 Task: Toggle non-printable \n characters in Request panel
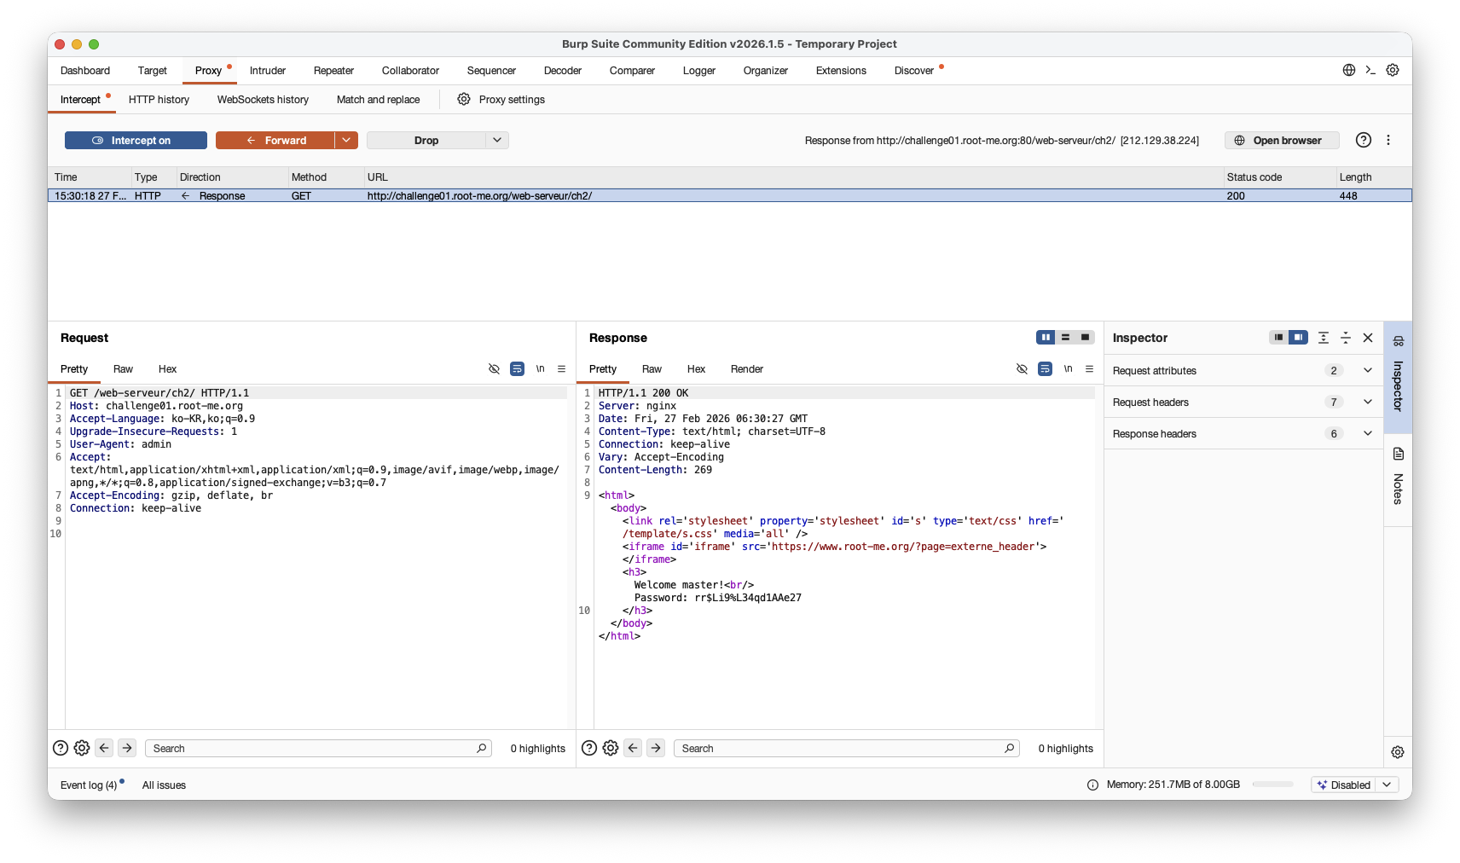(x=540, y=368)
